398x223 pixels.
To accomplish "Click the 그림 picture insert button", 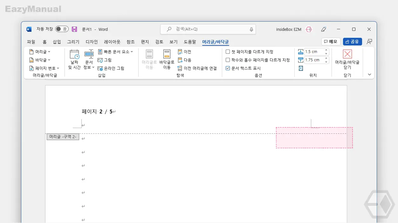I will 105,60.
